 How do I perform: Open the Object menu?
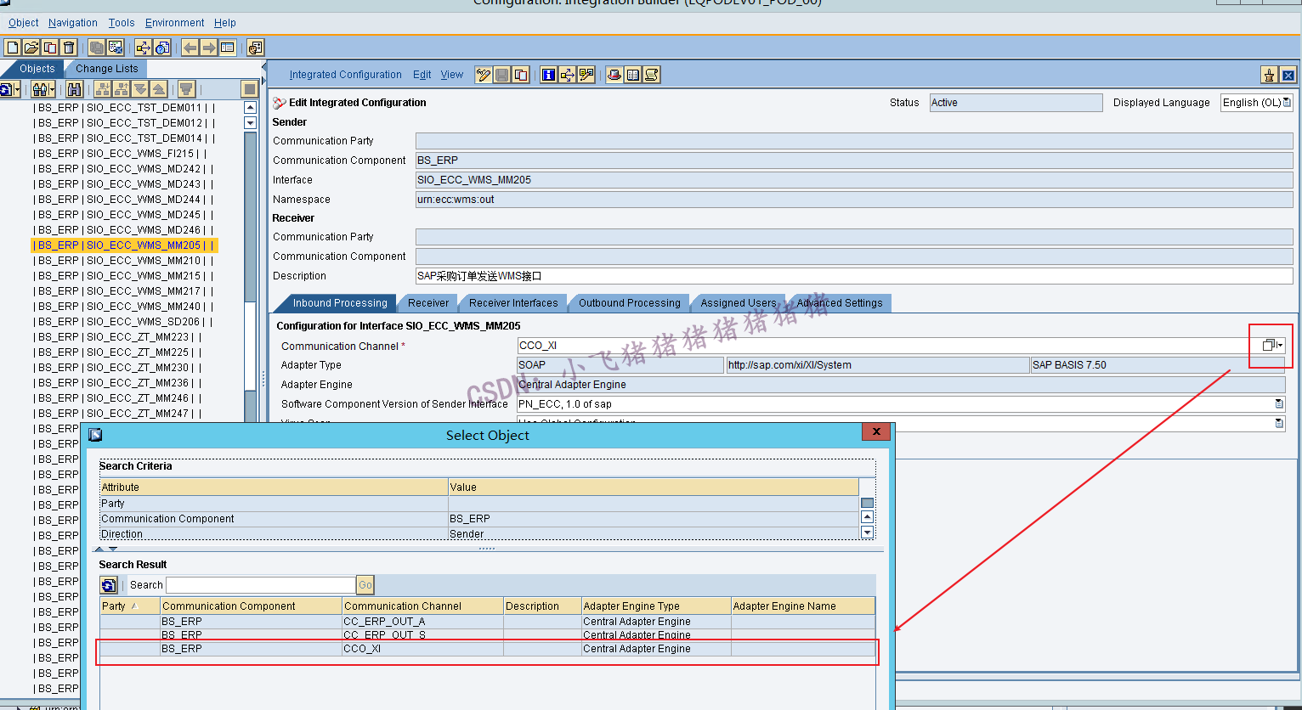[x=24, y=23]
